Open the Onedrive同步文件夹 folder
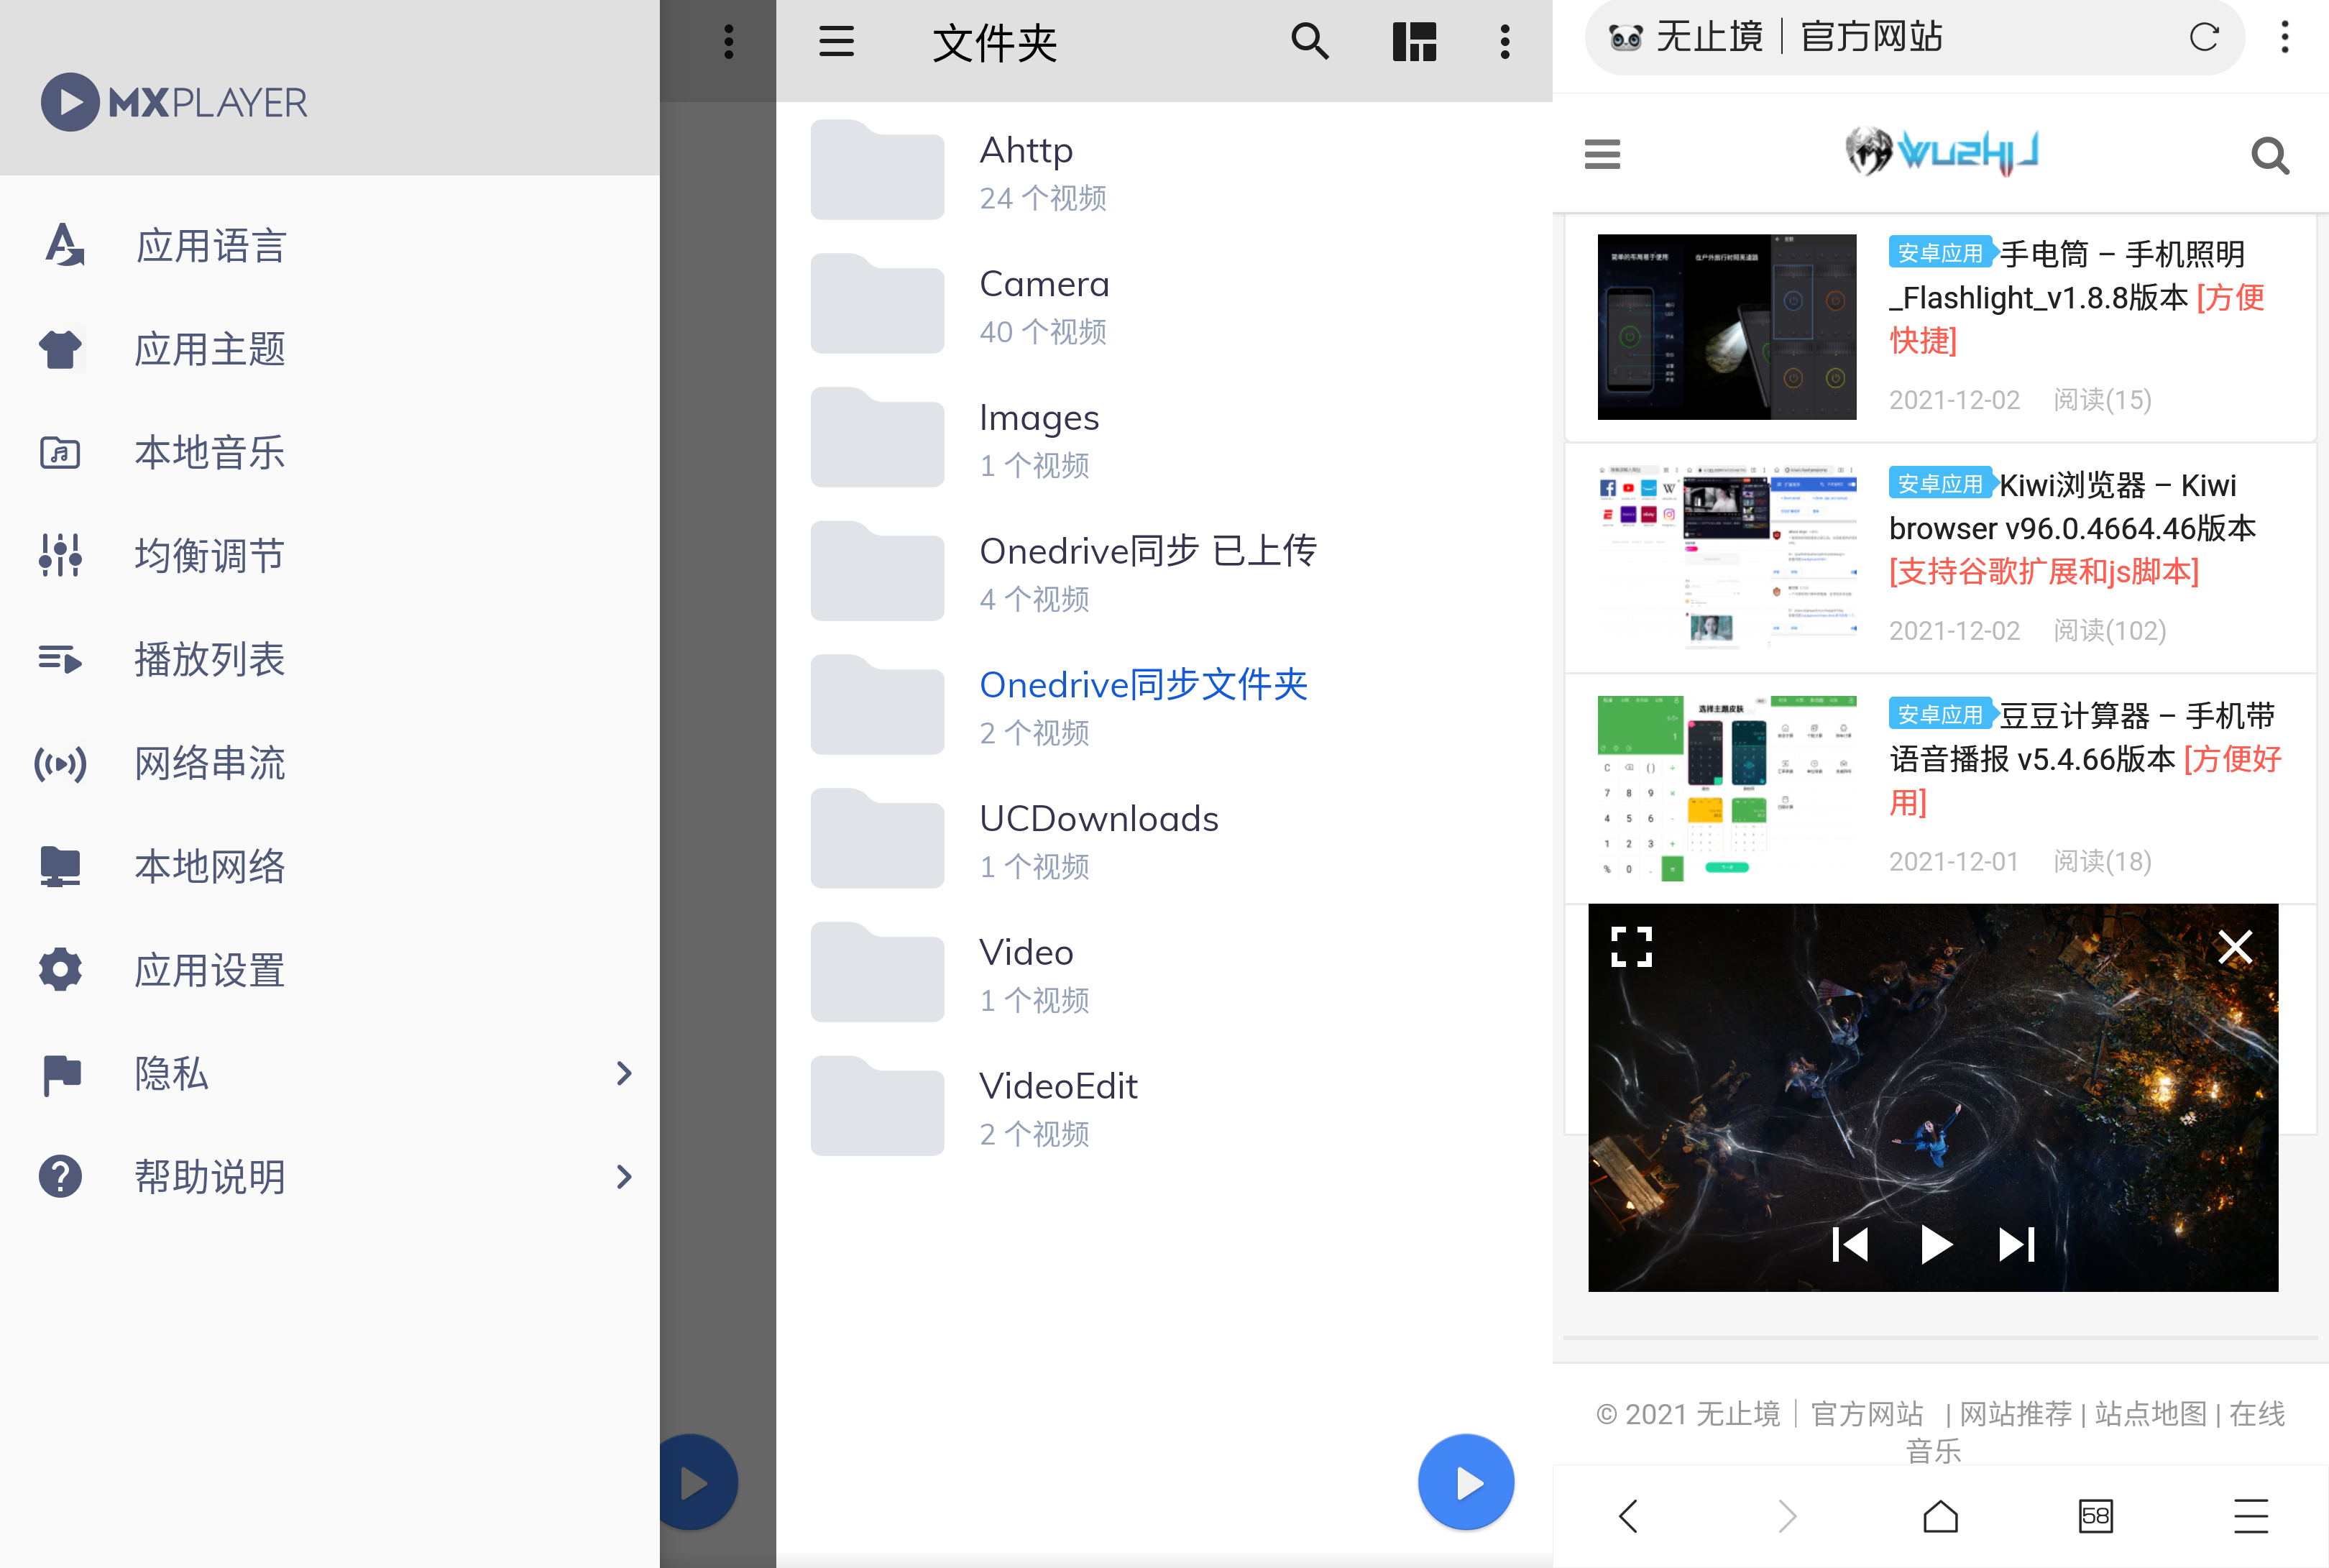 coord(1164,706)
